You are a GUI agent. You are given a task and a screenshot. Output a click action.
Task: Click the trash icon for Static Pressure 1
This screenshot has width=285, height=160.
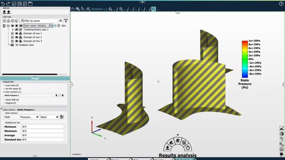click(x=63, y=96)
